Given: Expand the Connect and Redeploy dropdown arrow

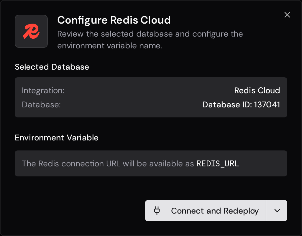Looking at the screenshot, I should tap(277, 211).
